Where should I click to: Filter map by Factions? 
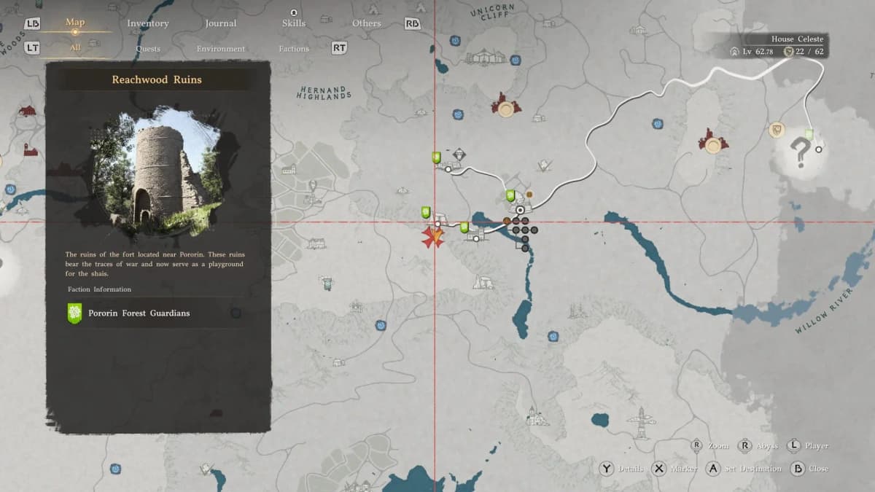[294, 49]
